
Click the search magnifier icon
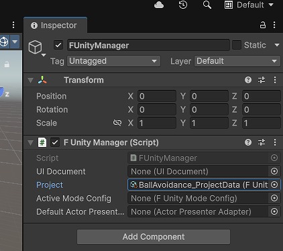tap(207, 5)
